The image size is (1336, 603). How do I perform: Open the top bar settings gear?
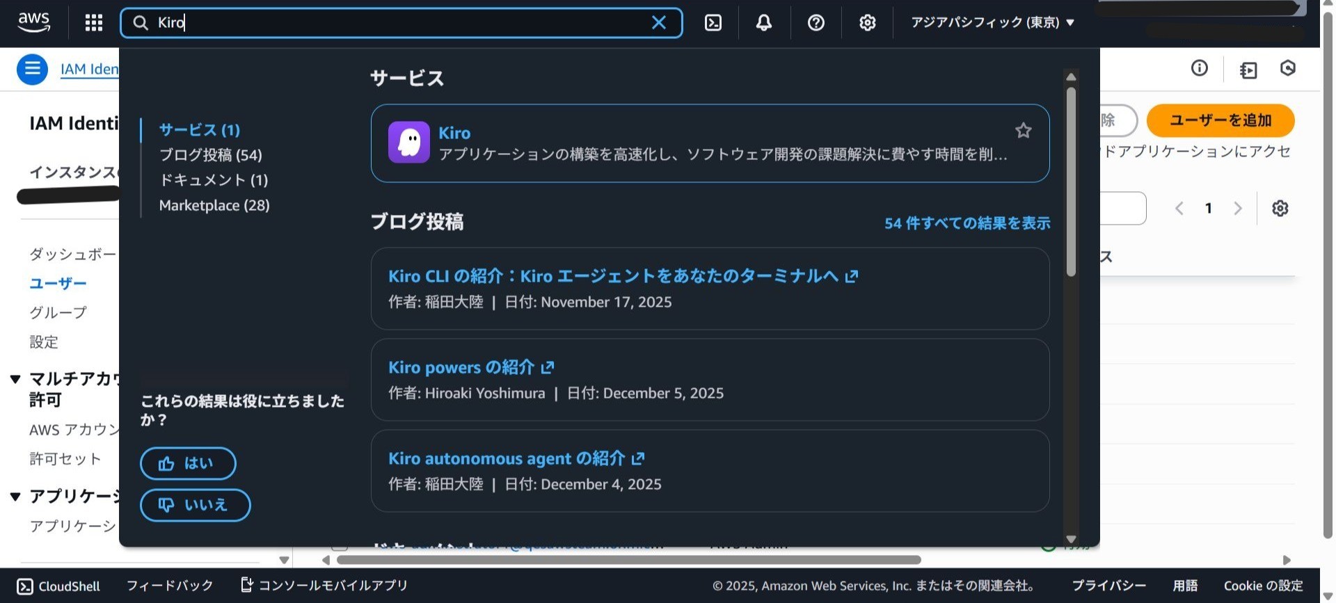click(x=867, y=23)
